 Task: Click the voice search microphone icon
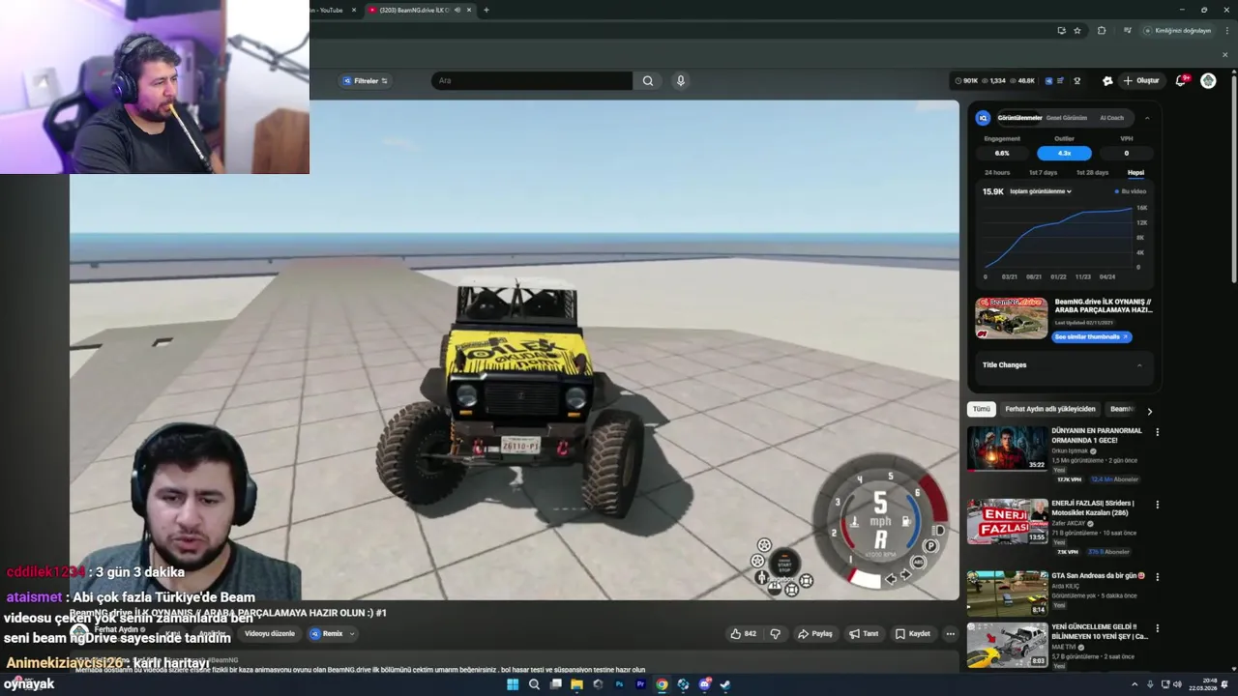(x=681, y=80)
